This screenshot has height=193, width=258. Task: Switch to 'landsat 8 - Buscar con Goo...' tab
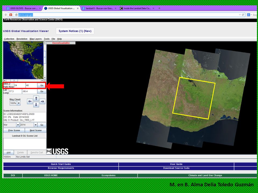pos(99,8)
